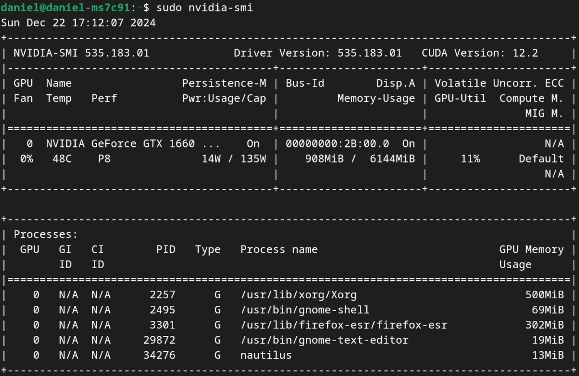Click the PID '2495'
This screenshot has width=579, height=376.
click(163, 310)
